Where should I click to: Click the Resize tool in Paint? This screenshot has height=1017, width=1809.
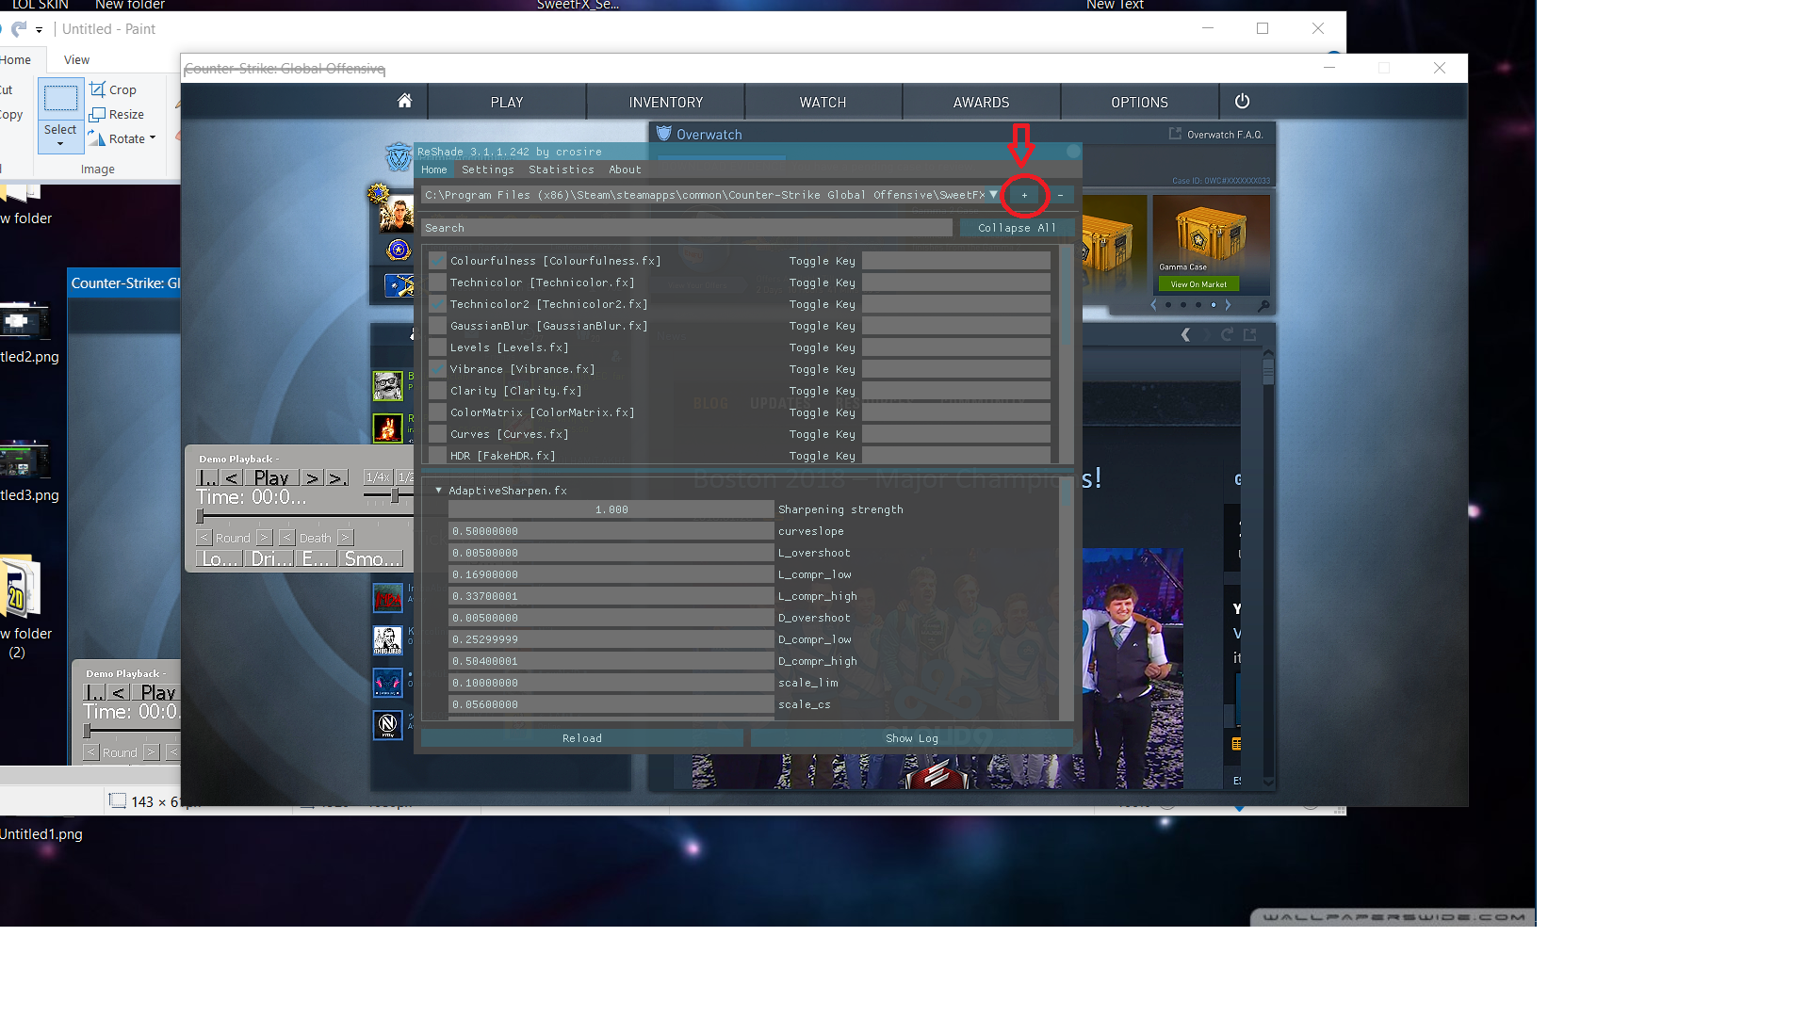[x=117, y=114]
